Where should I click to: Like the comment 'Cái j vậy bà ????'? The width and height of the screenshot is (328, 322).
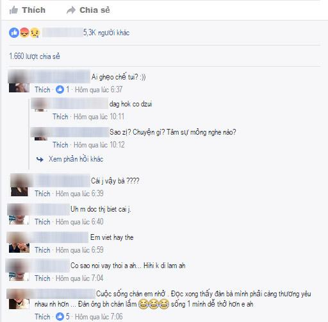coord(42,194)
